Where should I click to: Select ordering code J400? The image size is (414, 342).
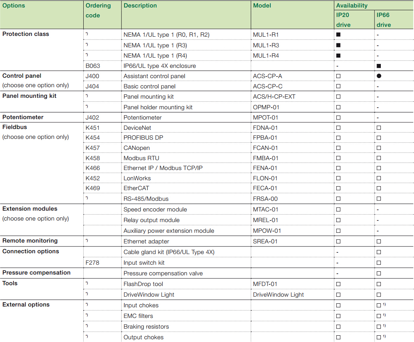coord(92,76)
